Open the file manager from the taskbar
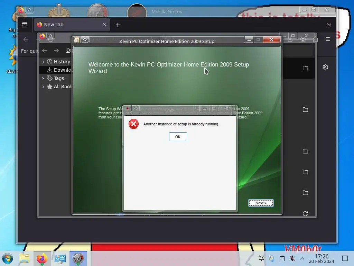Screen dimensions: 354x266 (x=25, y=258)
